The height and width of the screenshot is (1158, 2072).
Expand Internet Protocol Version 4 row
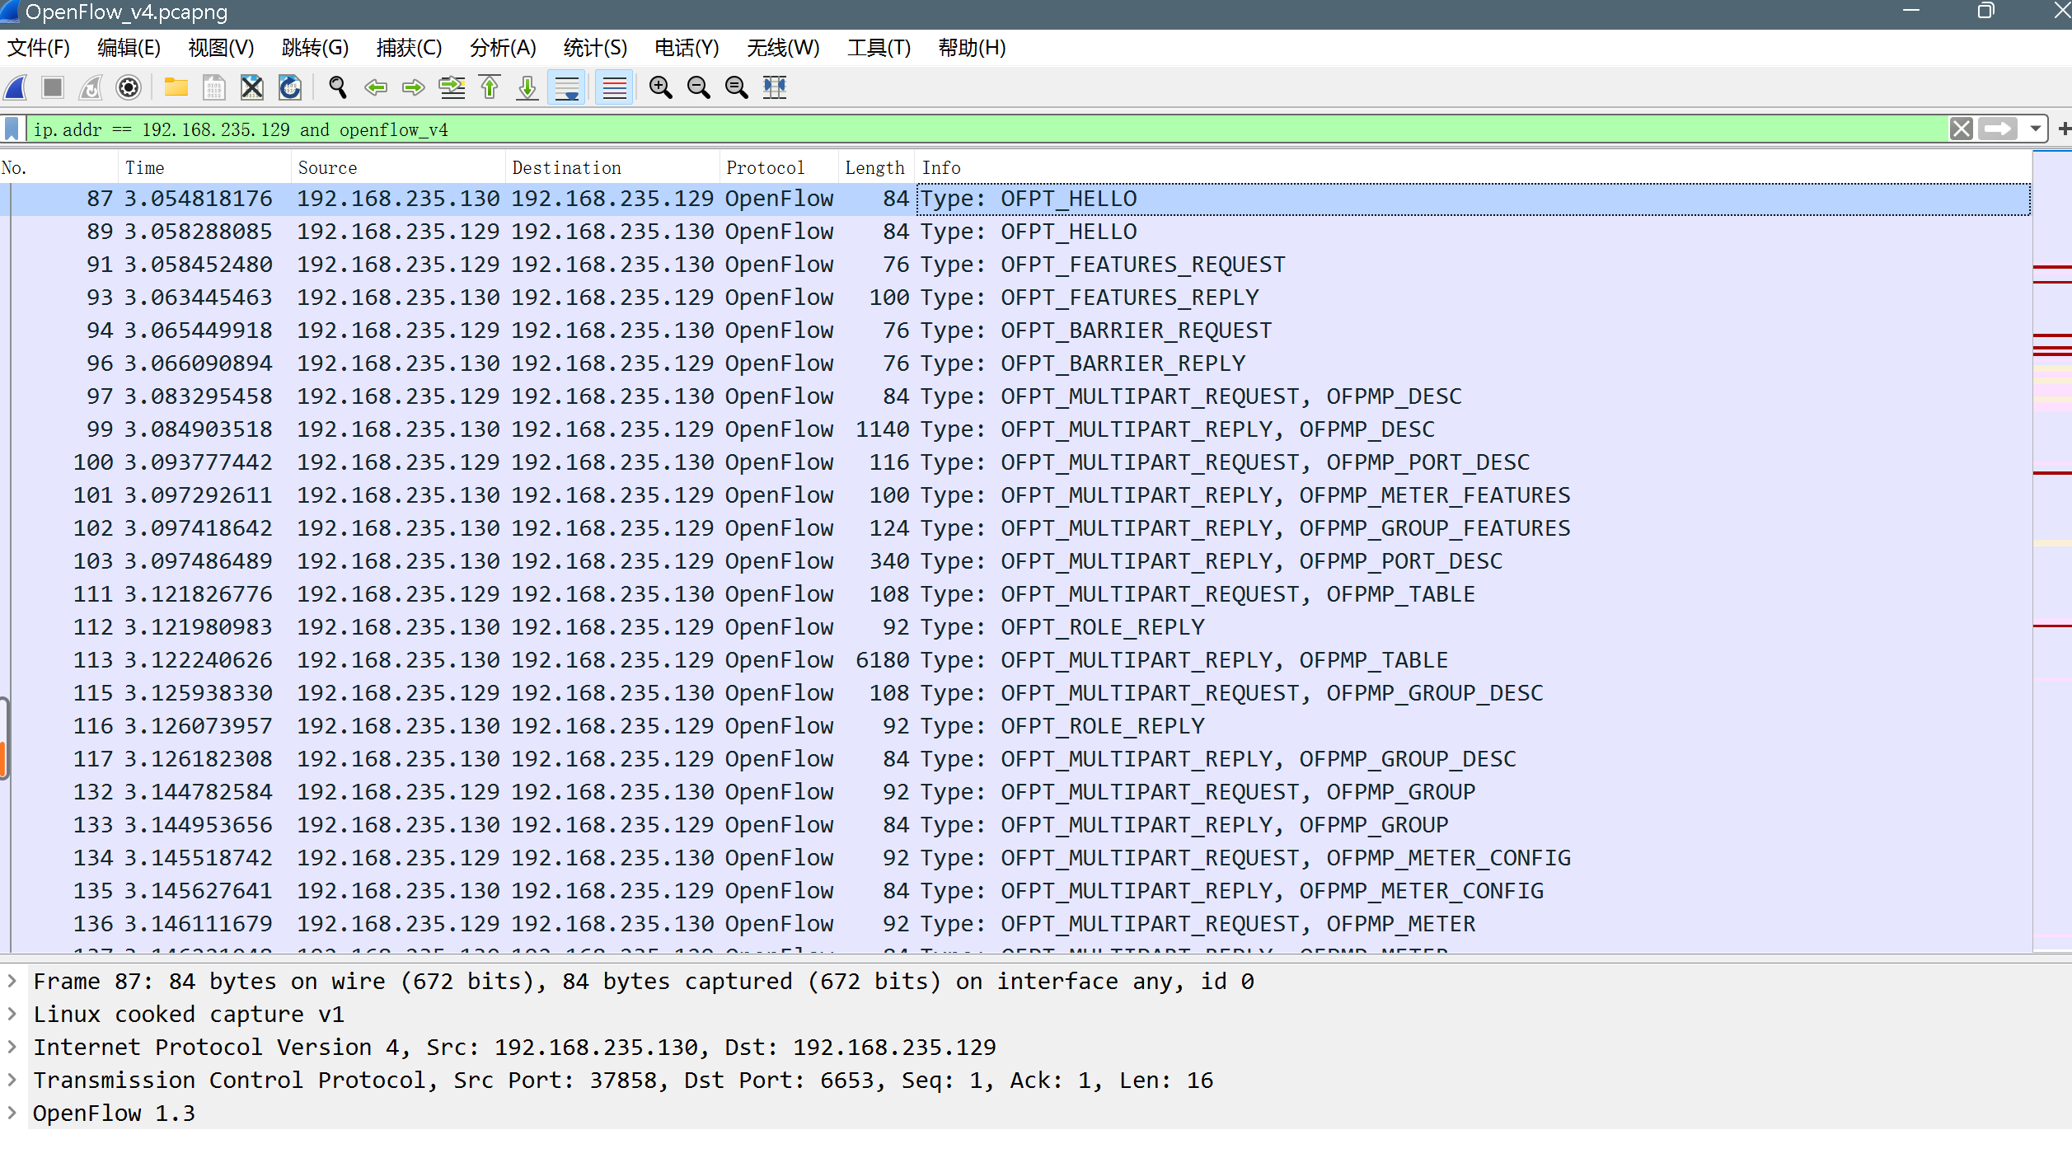[x=12, y=1047]
